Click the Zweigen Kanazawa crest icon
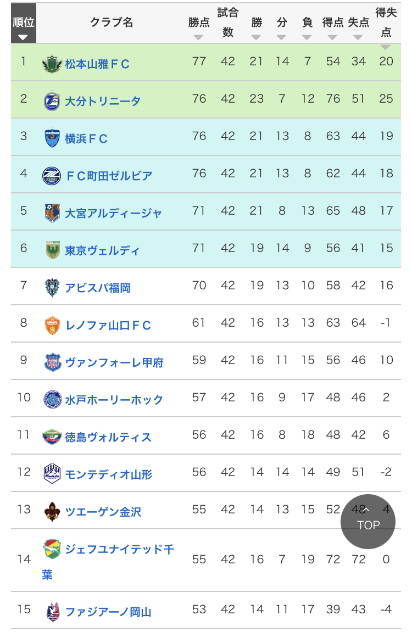Viewport: 412px width, 632px height. point(52,512)
